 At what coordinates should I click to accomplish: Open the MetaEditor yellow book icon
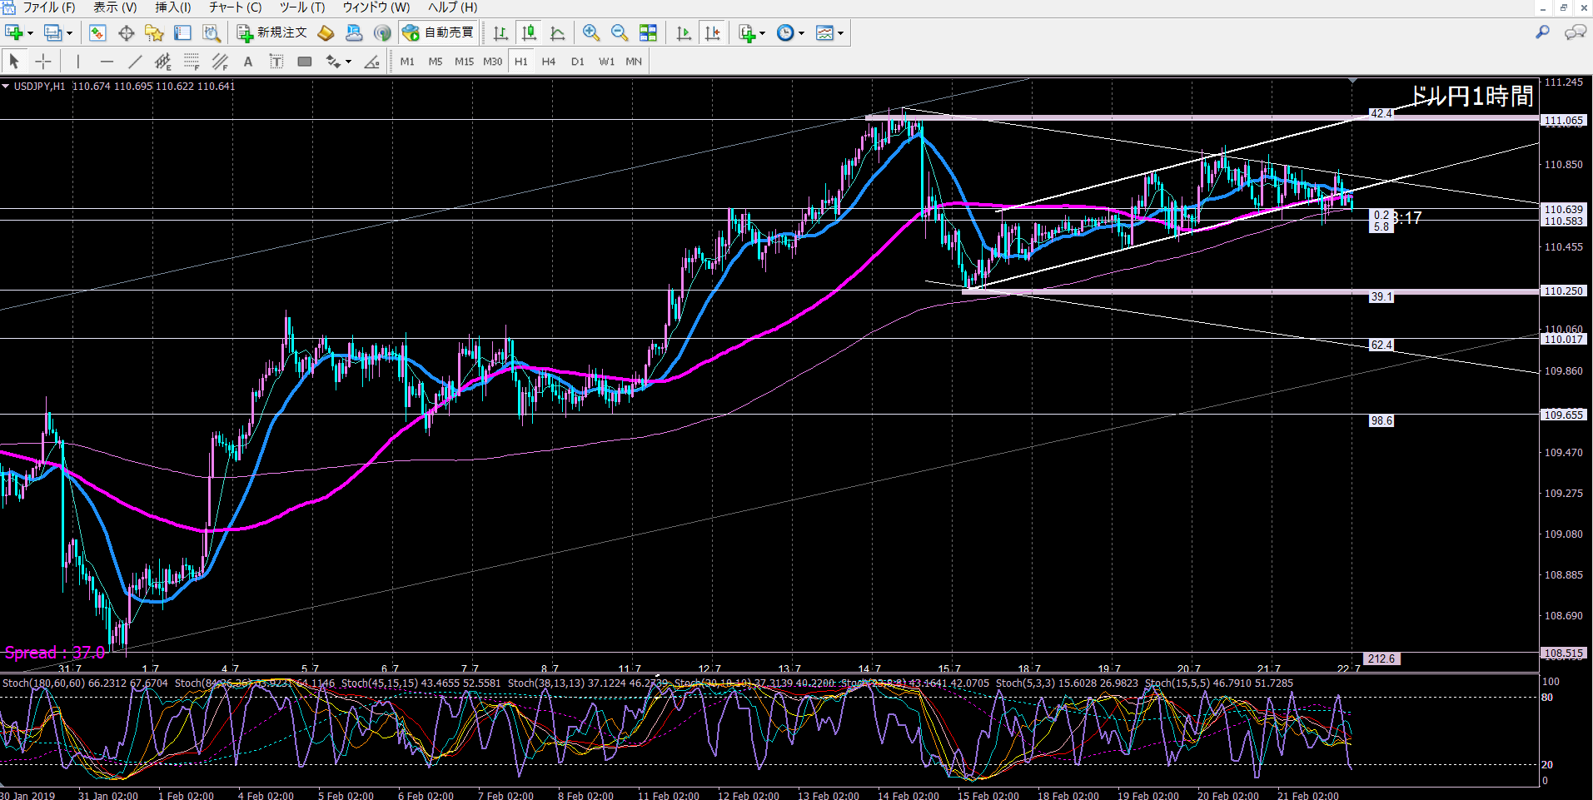326,32
